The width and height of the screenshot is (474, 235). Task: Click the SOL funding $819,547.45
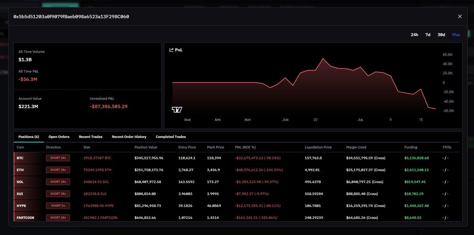tap(415, 182)
